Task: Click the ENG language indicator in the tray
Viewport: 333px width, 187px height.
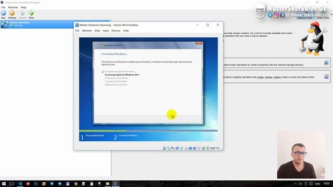Action: [x=317, y=183]
